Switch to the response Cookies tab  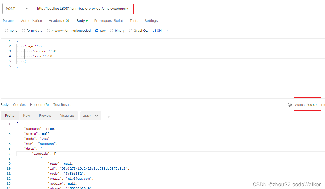pos(19,105)
